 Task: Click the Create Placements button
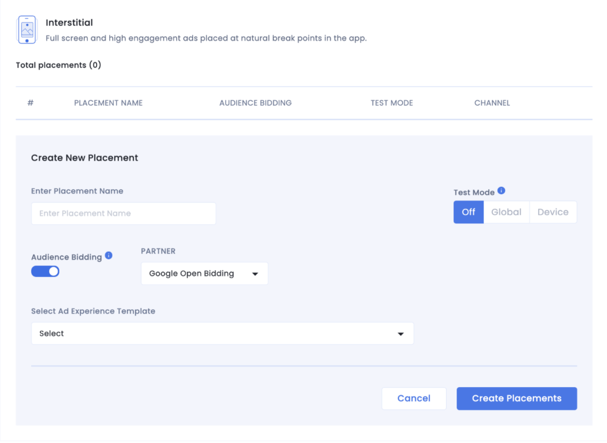point(516,398)
